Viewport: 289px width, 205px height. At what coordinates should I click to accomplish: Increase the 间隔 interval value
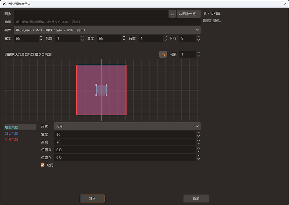[x=199, y=53]
